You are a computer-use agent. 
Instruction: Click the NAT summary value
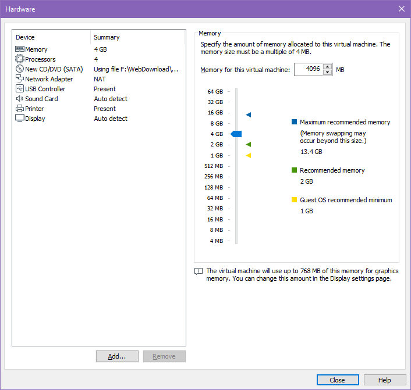click(x=100, y=79)
